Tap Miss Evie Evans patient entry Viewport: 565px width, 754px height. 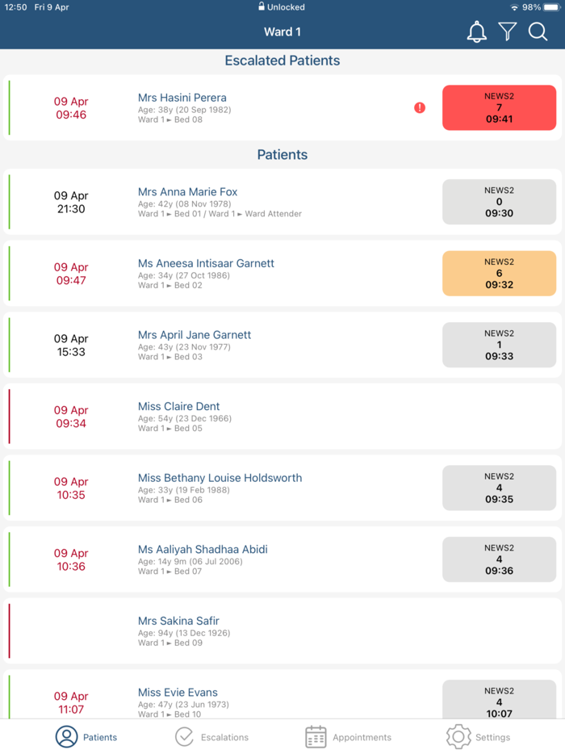(178, 693)
